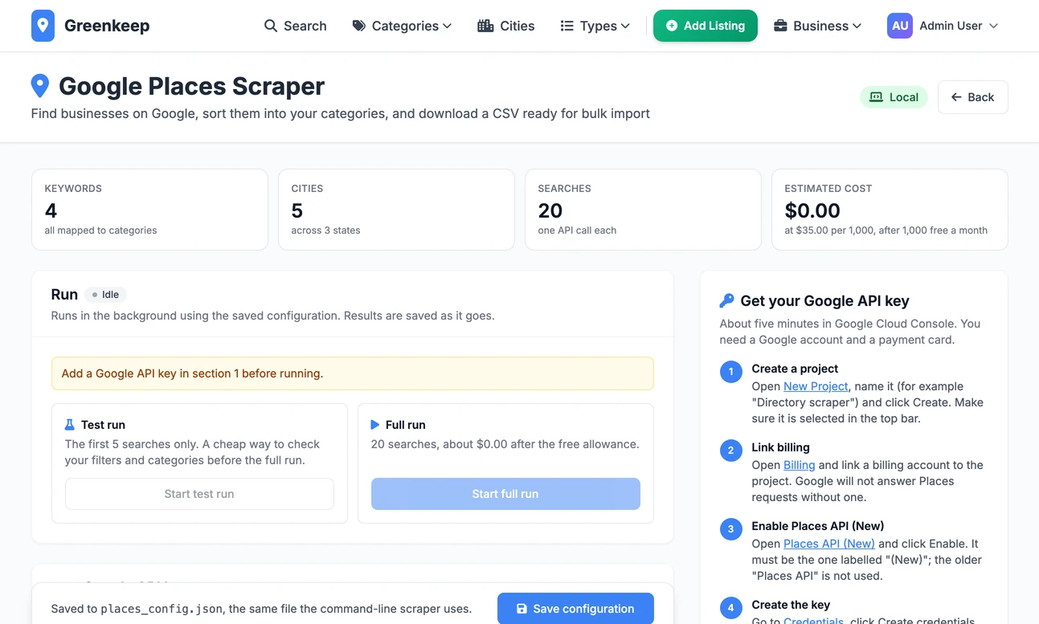Click the laptop icon in the Local badge

[876, 97]
